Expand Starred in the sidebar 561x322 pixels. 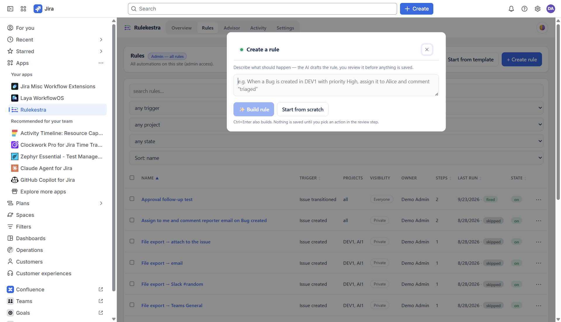click(101, 51)
